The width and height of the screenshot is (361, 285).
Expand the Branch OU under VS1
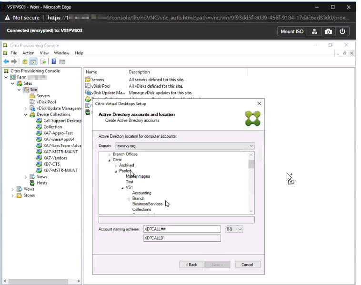[x=129, y=199]
